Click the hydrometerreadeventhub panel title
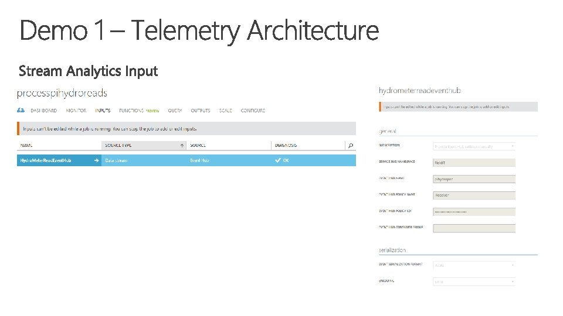The height and width of the screenshot is (316, 563). [420, 90]
